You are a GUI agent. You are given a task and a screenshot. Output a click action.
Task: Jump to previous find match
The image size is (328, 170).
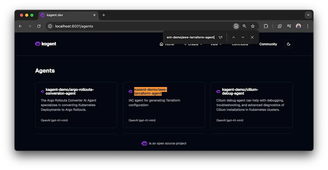coord(234,37)
